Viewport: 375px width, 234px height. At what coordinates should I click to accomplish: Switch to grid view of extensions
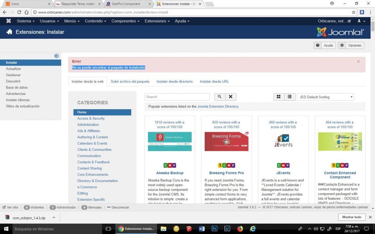[x=279, y=97]
